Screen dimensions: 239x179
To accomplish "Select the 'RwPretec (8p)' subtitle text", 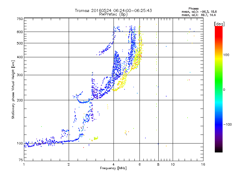I will (x=113, y=14).
